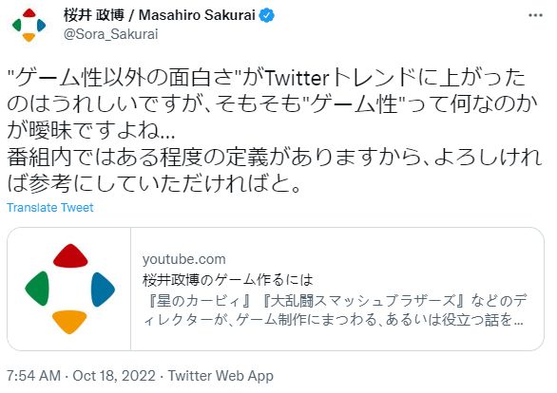557x393 pixels.
Task: Open Masahiro Sakurai's profile avatar
Action: coord(29,25)
